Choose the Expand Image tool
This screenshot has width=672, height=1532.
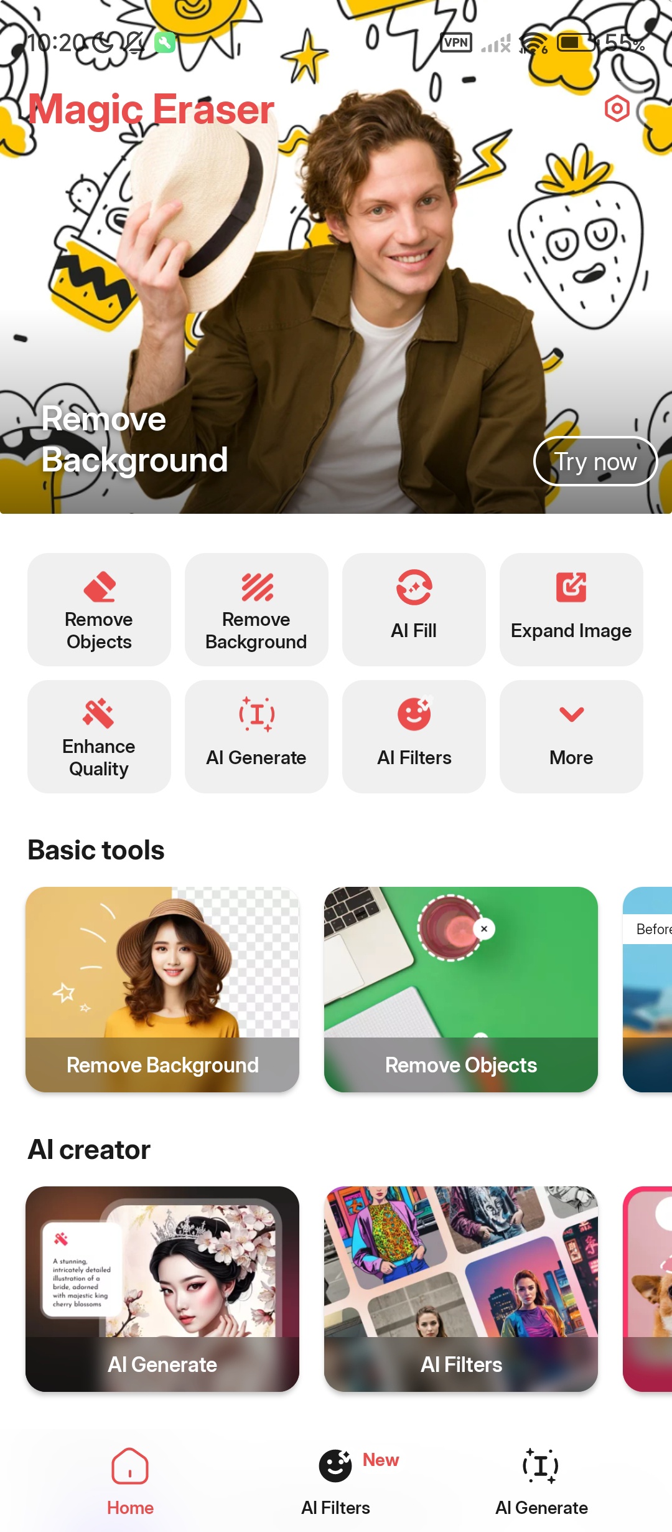pyautogui.click(x=571, y=610)
